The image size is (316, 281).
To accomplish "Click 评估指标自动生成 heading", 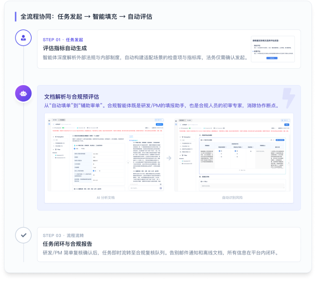I will [65, 48].
